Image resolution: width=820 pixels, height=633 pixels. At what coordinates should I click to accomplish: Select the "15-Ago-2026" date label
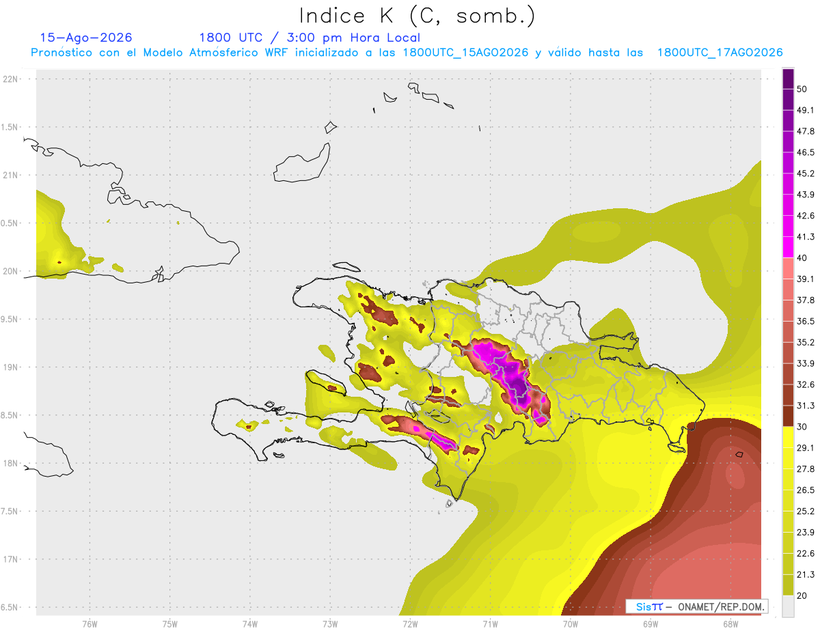pos(86,38)
